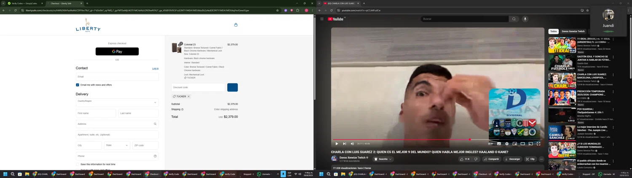The image size is (632, 178).
Task: Click the Liberty Safe logo
Action: point(88,25)
